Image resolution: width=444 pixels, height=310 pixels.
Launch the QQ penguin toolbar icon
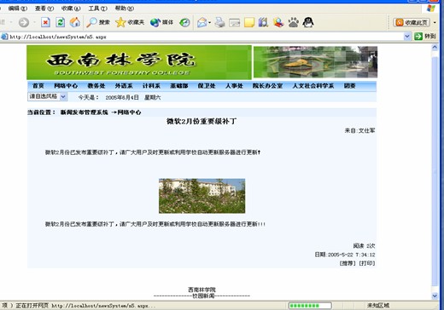(308, 22)
